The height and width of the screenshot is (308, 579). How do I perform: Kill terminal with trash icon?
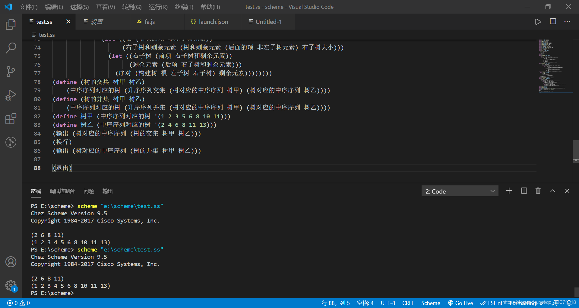[x=538, y=191]
